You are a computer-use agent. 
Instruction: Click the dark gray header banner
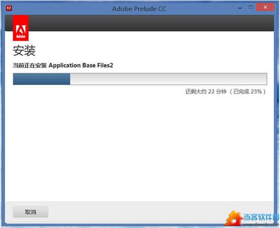pyautogui.click(x=151, y=23)
